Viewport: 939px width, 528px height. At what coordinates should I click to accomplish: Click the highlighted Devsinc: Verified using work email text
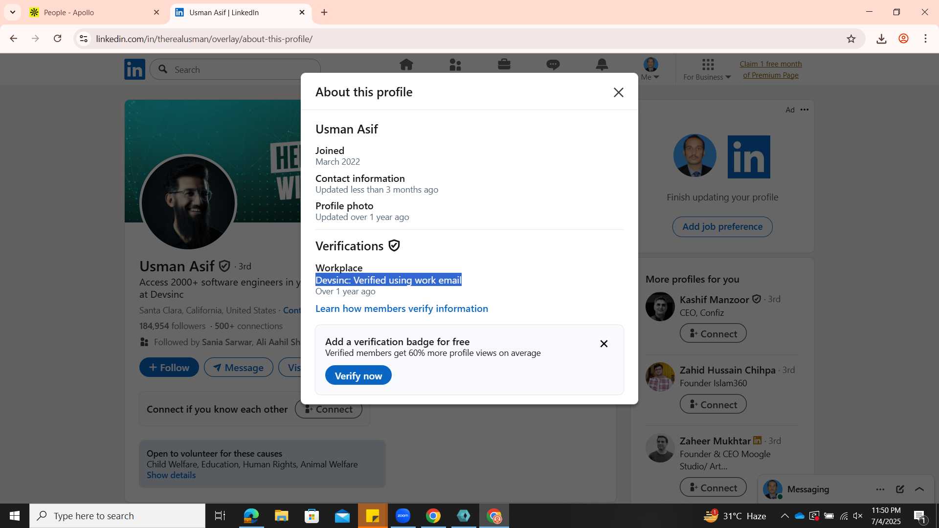pyautogui.click(x=388, y=280)
